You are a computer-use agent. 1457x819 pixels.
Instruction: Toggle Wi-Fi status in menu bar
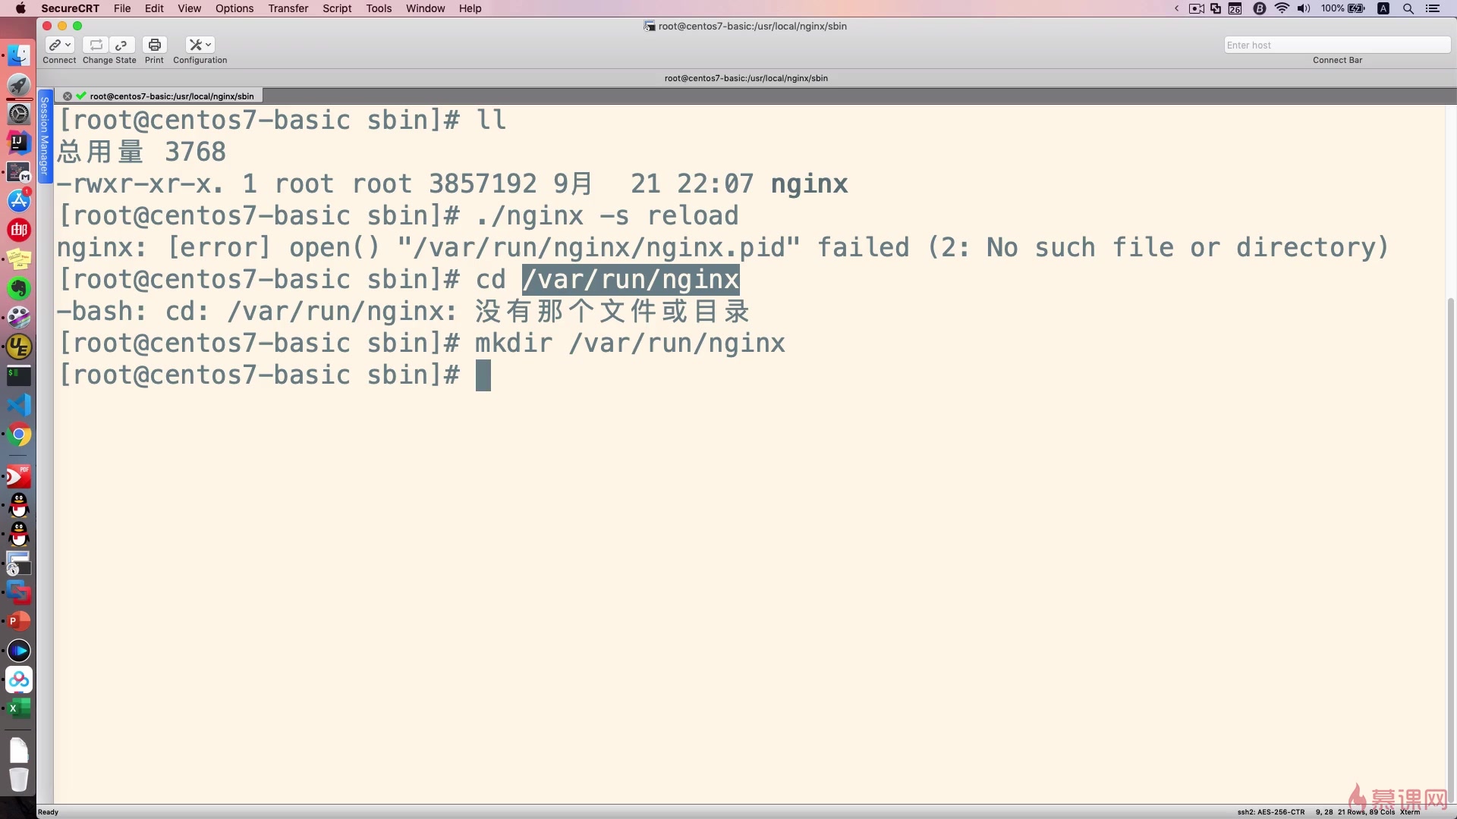[1282, 8]
